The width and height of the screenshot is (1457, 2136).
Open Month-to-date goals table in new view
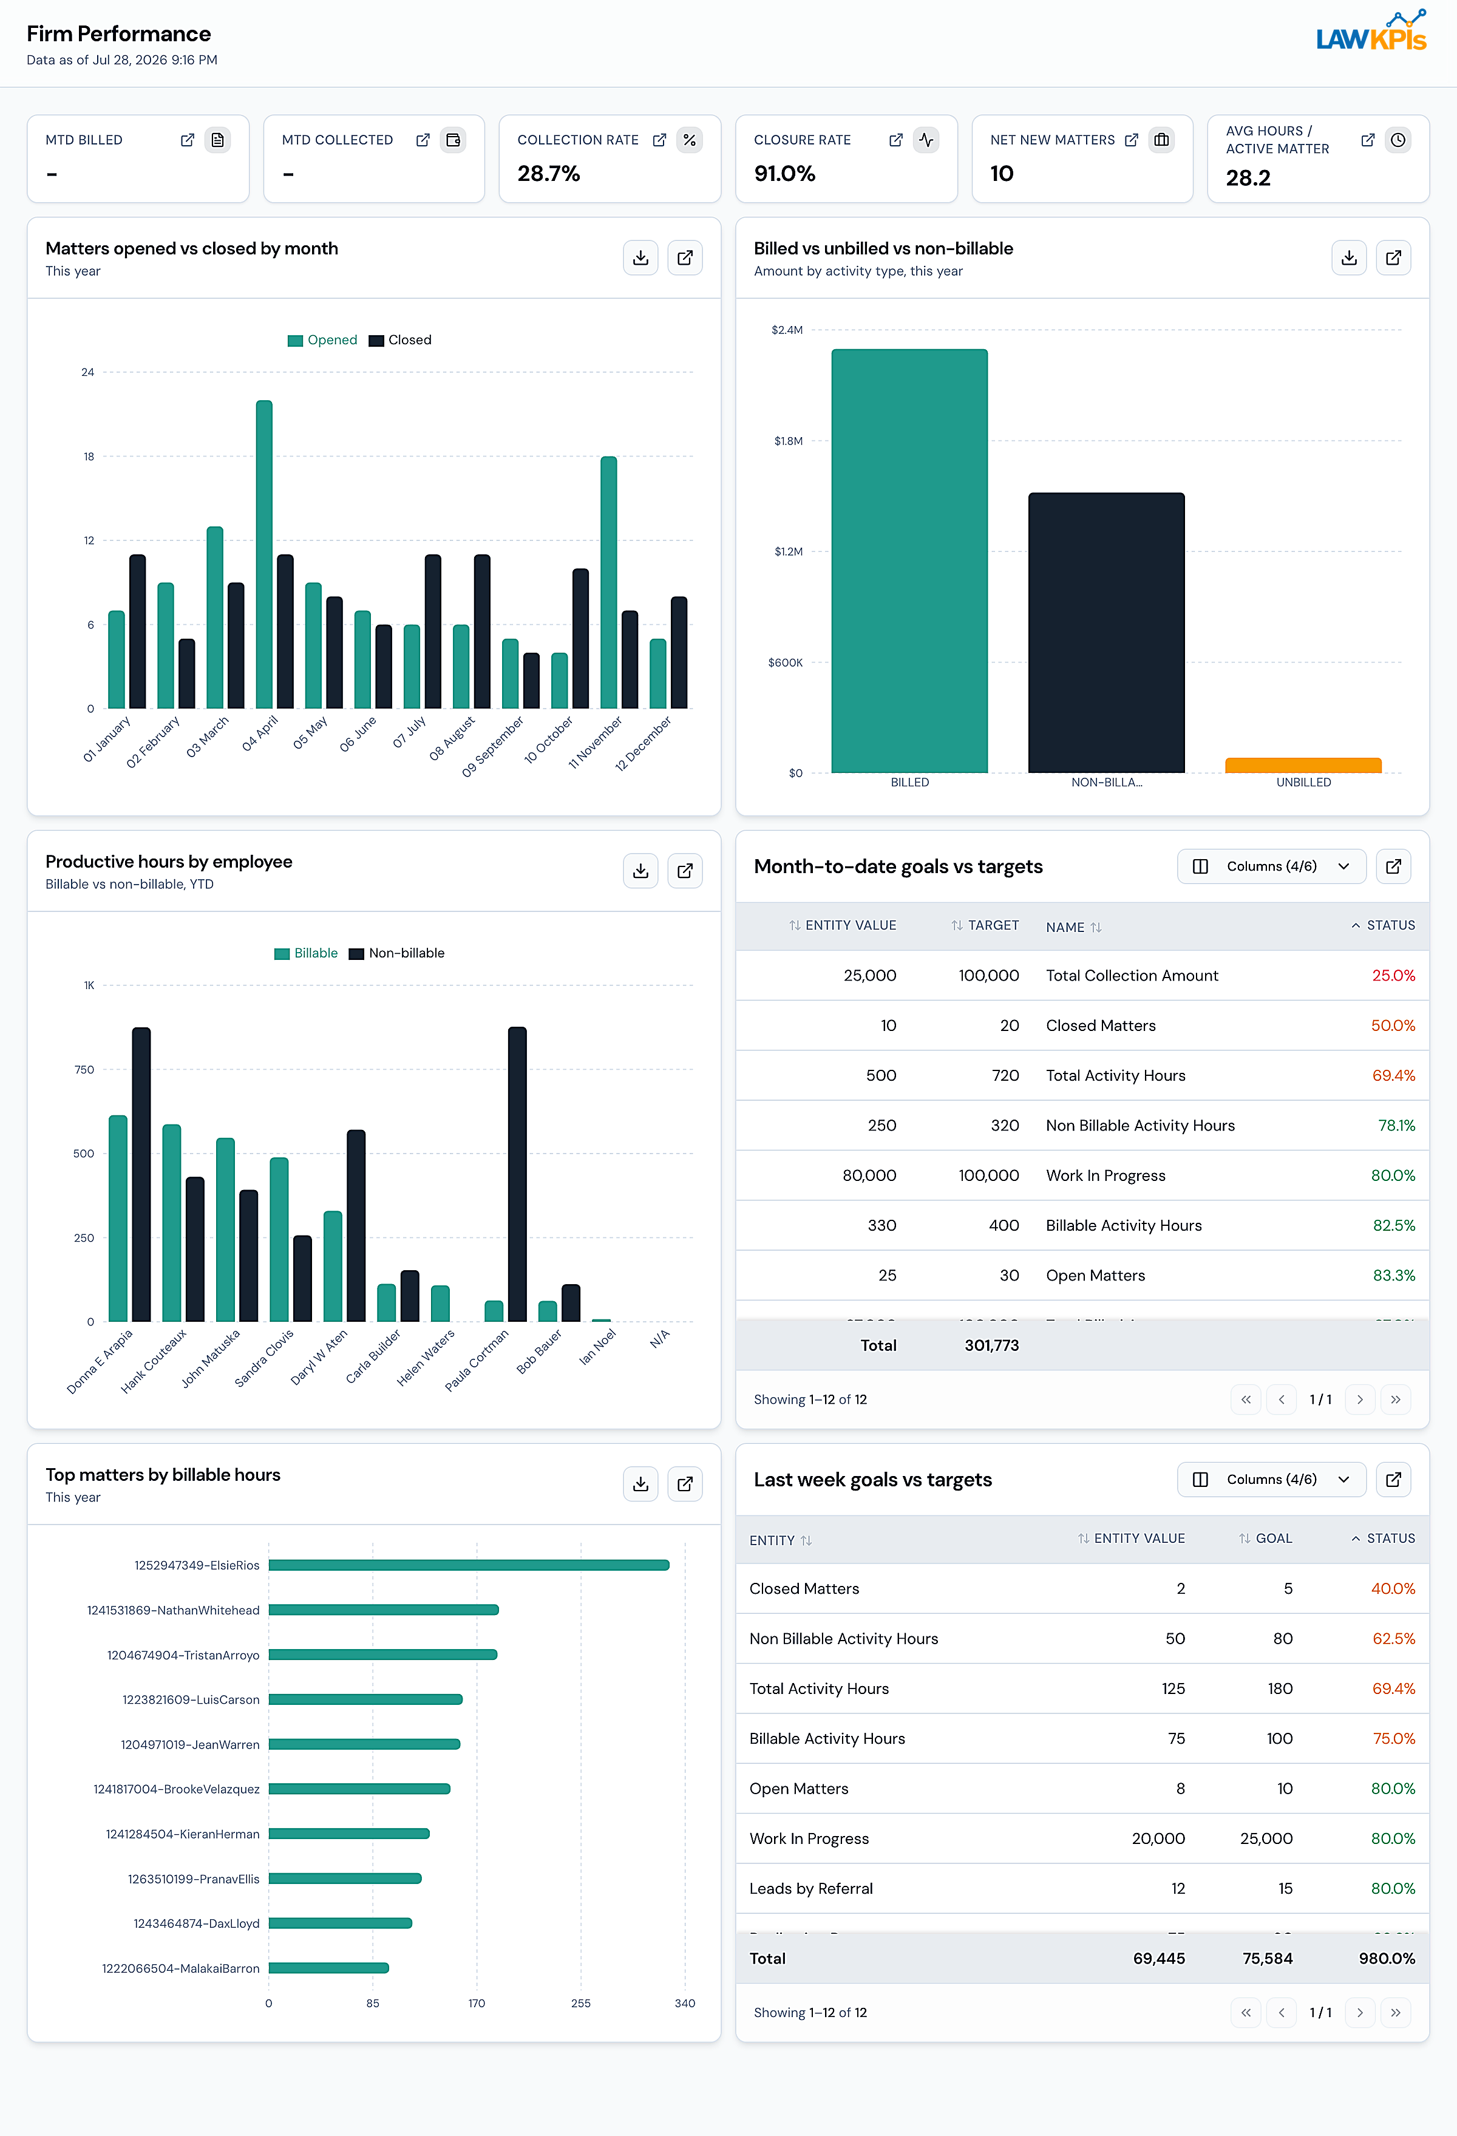(x=1394, y=866)
